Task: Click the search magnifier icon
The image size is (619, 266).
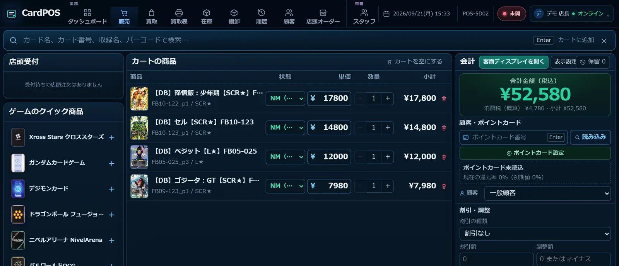Action: tap(13, 40)
